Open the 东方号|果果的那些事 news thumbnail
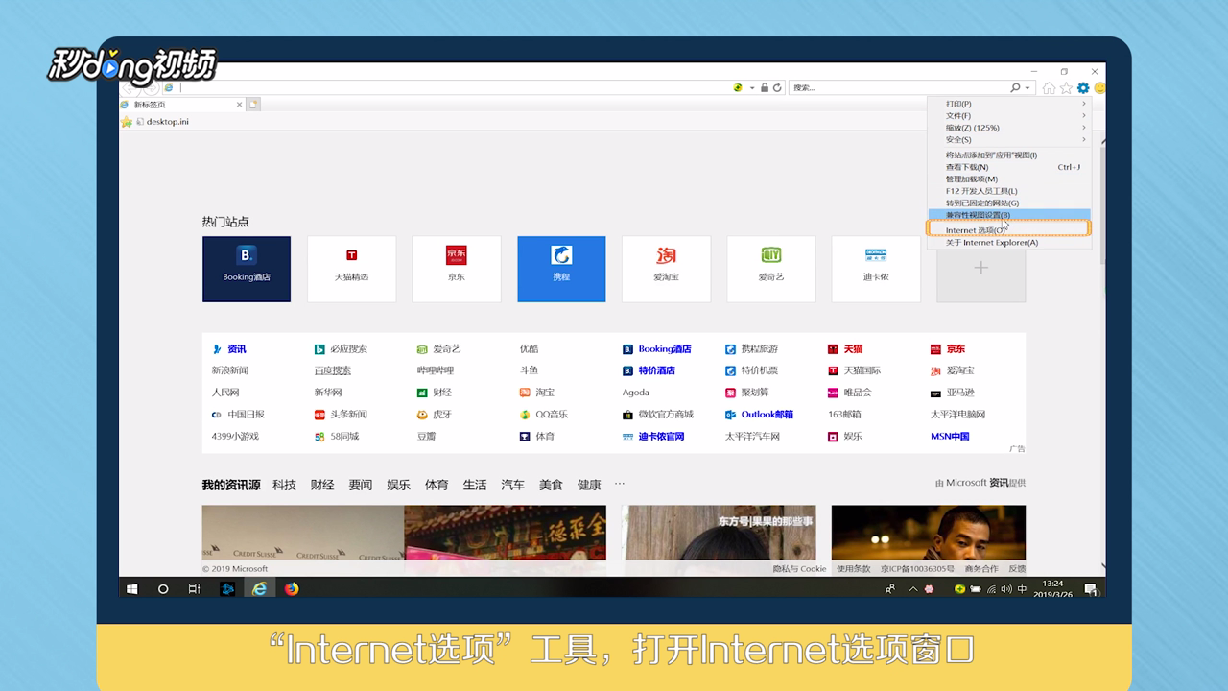Viewport: 1228px width, 691px height. pyautogui.click(x=719, y=534)
